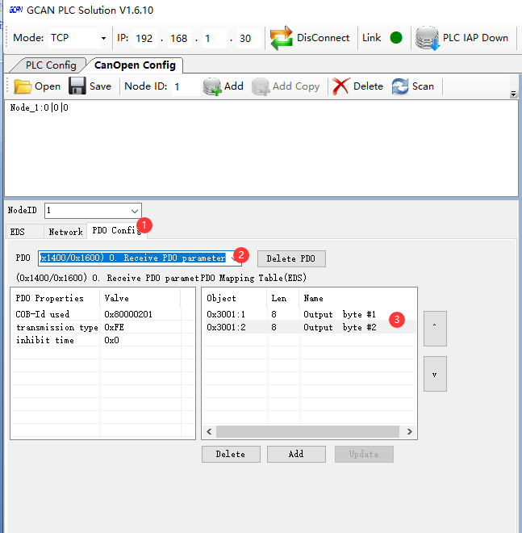
Task: Click the green Link status indicator
Action: click(395, 38)
